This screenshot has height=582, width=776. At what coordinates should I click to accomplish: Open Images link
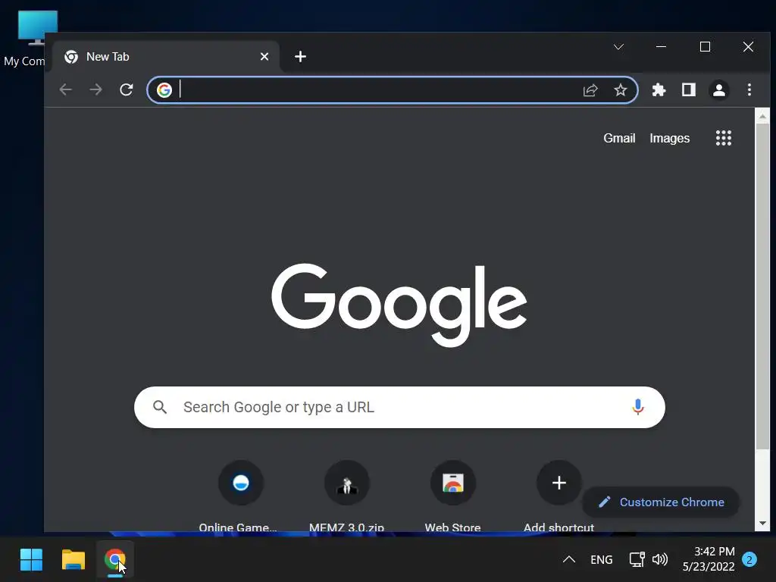point(669,138)
